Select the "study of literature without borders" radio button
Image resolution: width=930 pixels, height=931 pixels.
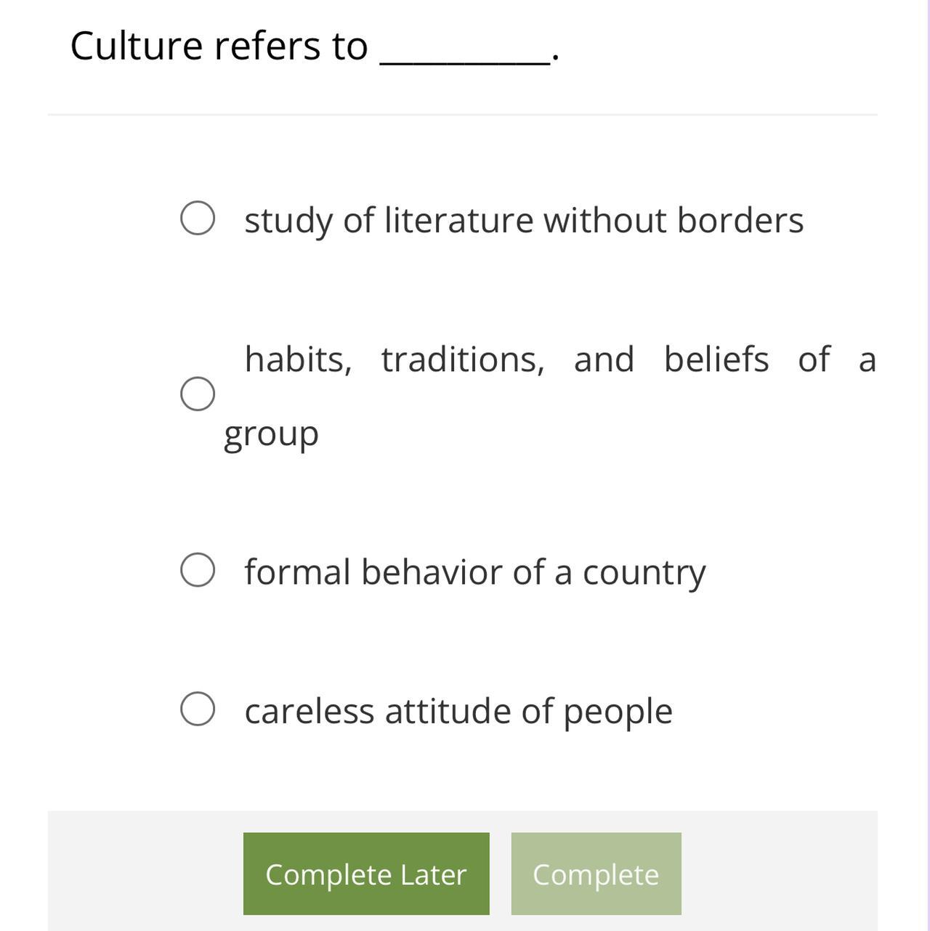pyautogui.click(x=197, y=219)
